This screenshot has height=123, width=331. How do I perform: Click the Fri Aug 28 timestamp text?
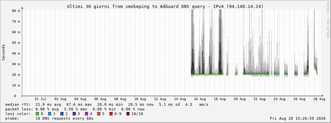(x=298, y=118)
